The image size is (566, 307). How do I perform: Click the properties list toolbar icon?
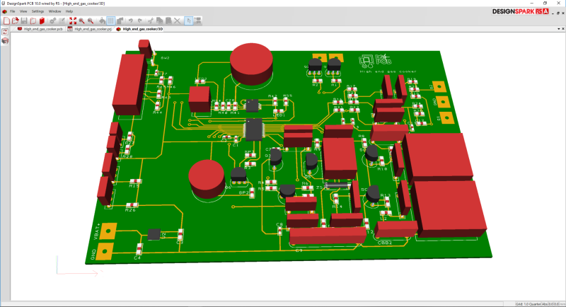tap(197, 21)
